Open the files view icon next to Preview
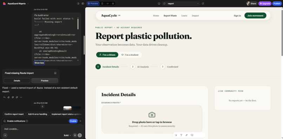This screenshot has width=283, height=139. click(102, 3)
